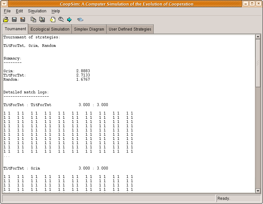This screenshot has width=263, height=204.
Task: Click the toolbar icon left of the new-page icon
Action: click(42, 20)
